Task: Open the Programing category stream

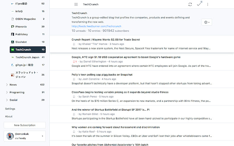Action: click(x=17, y=92)
